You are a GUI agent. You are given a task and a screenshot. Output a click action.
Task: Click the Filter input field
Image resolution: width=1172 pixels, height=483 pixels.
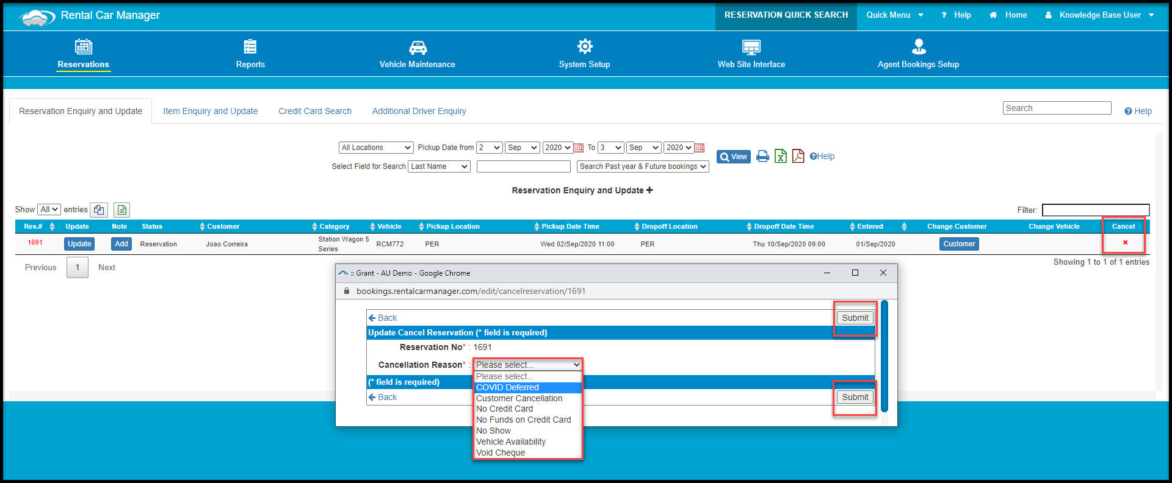[x=1096, y=210]
